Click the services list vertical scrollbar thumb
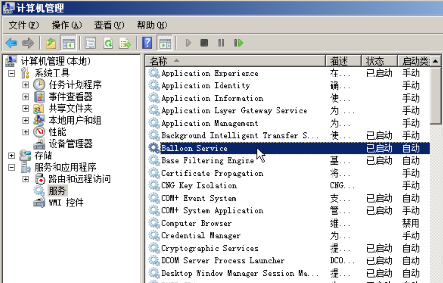The height and width of the screenshot is (283, 443). click(435, 95)
